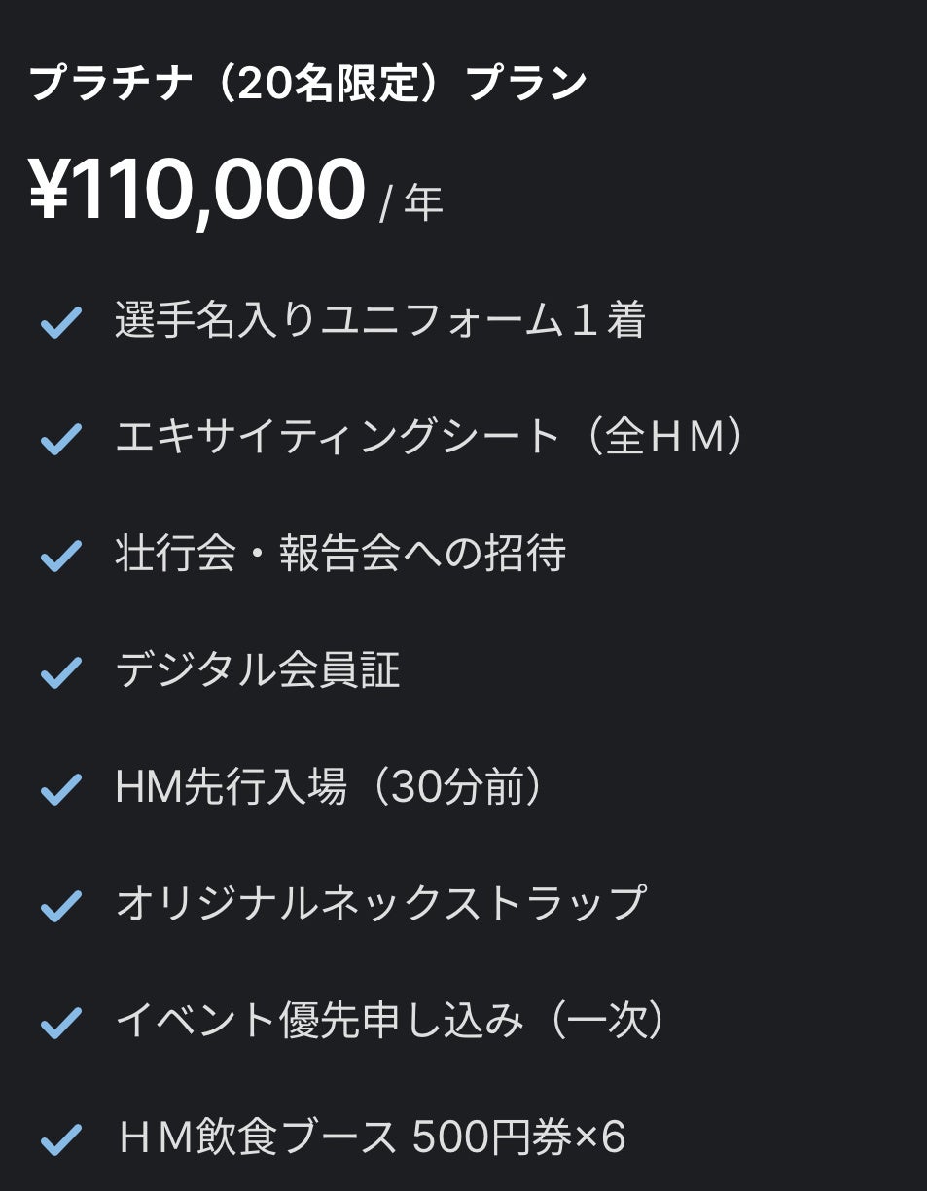Select the イベント優先申し込み（一次） benefit text
927x1191 pixels.
(391, 1021)
